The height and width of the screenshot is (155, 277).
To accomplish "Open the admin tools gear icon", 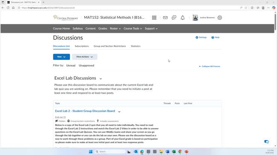I will coord(220,18).
